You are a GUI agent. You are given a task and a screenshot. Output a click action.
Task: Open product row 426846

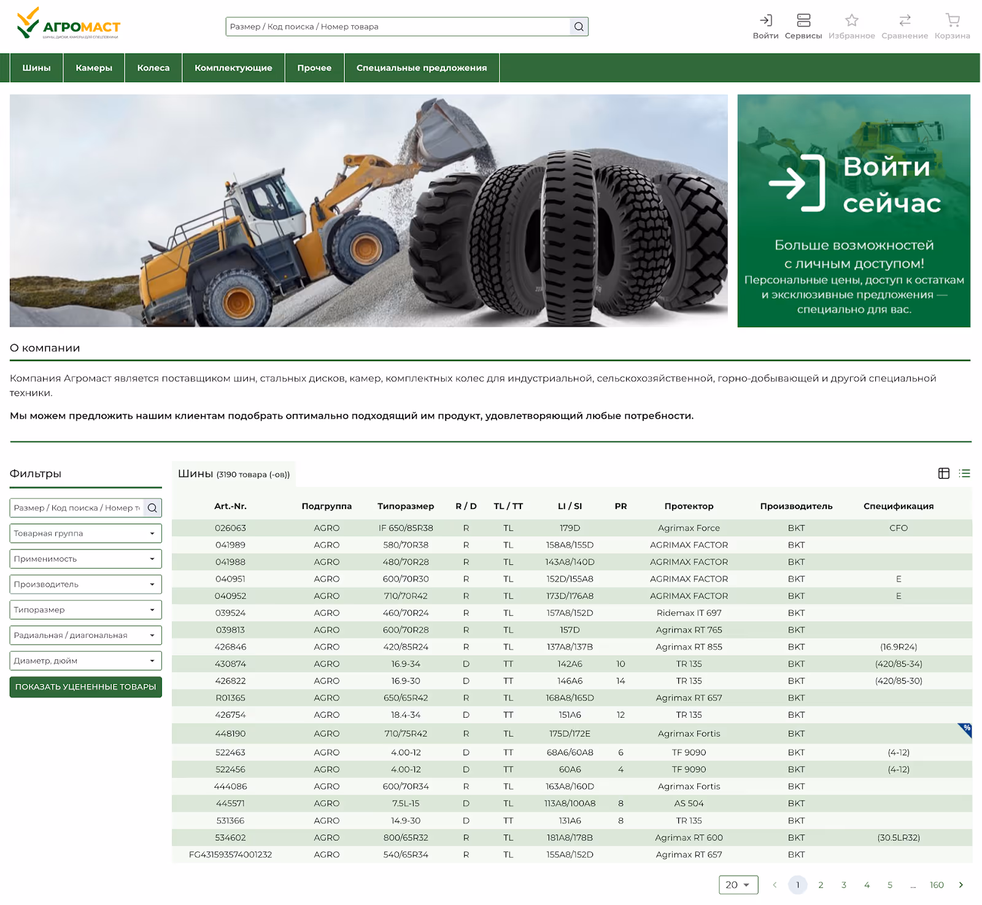tap(572, 647)
